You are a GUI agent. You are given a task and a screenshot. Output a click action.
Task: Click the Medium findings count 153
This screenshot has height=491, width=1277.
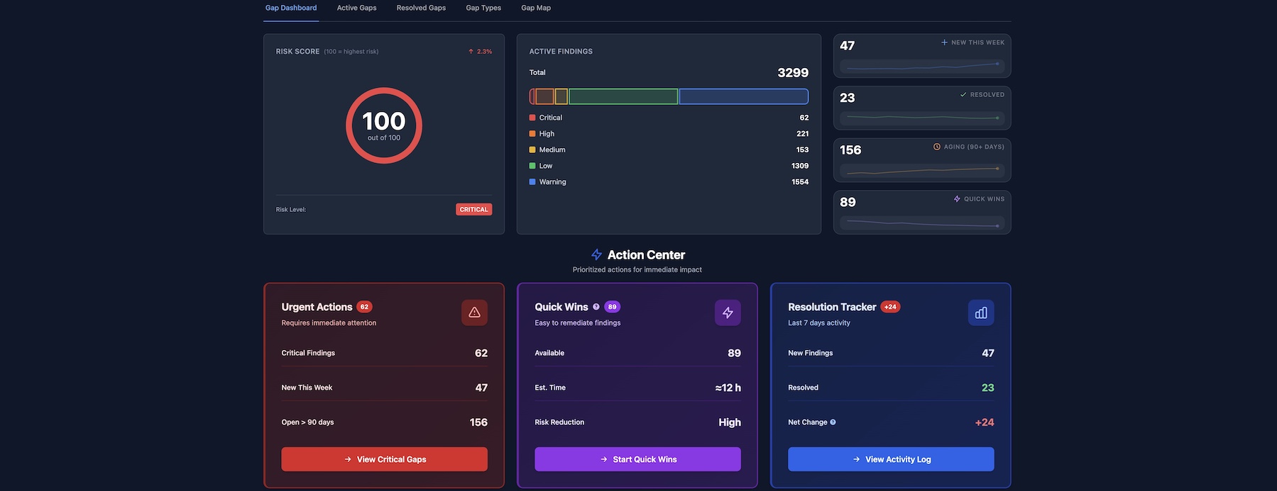(802, 150)
